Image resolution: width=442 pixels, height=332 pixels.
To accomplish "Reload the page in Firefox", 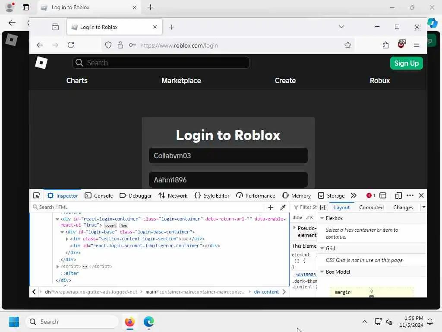I will [x=71, y=45].
